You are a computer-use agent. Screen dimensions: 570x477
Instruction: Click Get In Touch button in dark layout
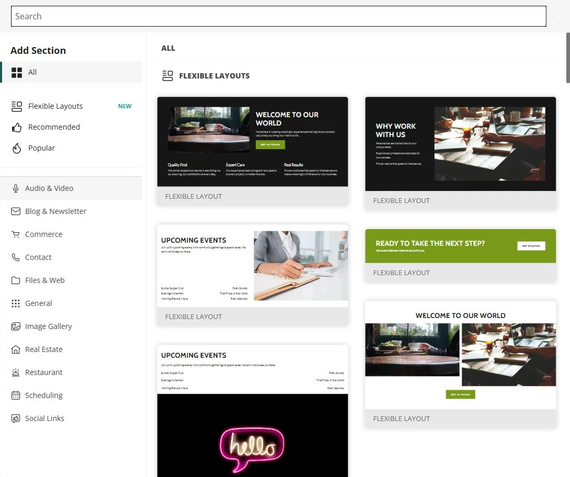click(x=270, y=144)
